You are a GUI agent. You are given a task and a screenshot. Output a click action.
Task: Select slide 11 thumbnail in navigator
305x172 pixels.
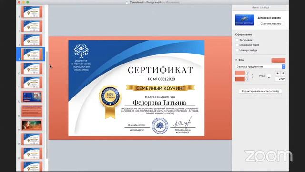32,83
